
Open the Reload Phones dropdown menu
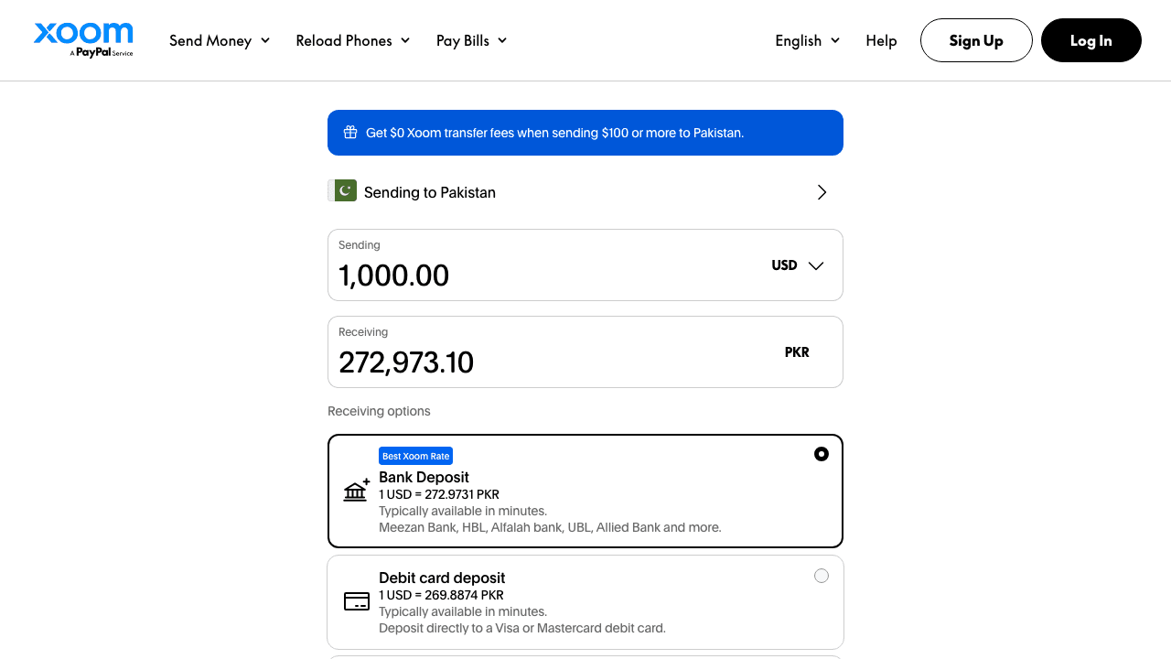point(353,40)
